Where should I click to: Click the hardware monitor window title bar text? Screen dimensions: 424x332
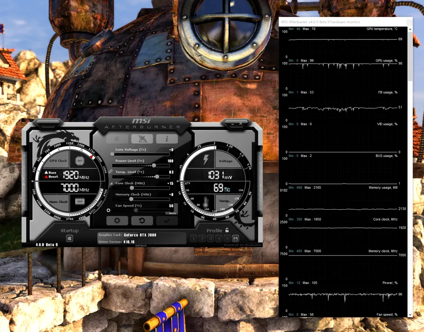tap(320, 22)
